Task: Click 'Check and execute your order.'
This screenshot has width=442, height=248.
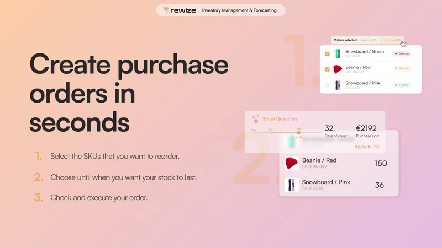Action: pos(99,197)
